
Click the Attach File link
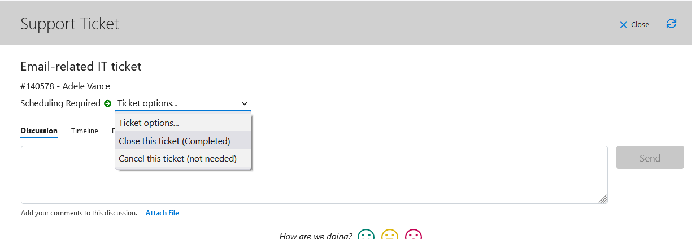(162, 213)
